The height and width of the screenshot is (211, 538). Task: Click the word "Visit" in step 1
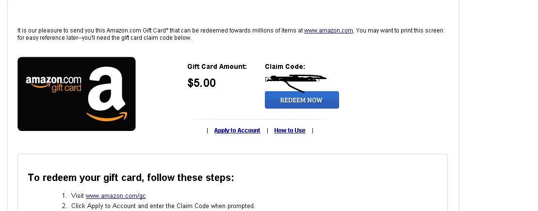pyautogui.click(x=78, y=196)
